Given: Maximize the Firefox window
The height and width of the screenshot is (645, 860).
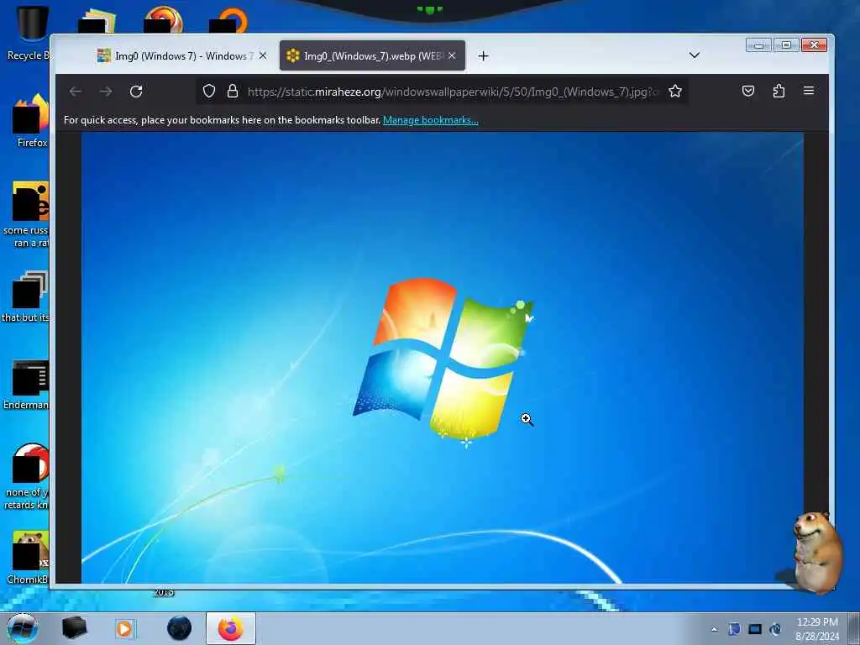Looking at the screenshot, I should (x=786, y=45).
